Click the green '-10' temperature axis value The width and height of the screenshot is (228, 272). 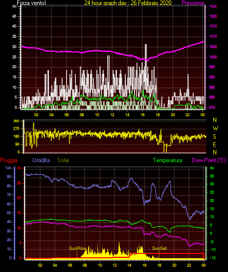point(213,249)
